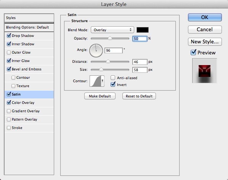Open the Gradient Overlay settings
228x180 pixels.
click(x=26, y=111)
